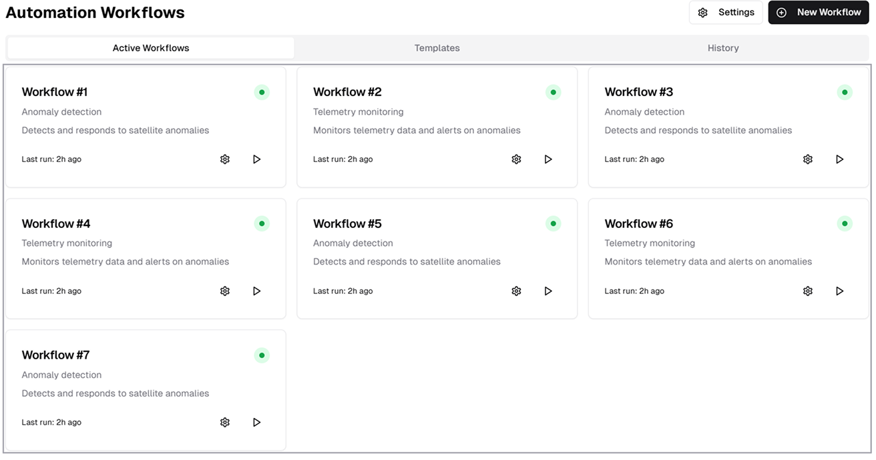This screenshot has height=460, width=876.
Task: Open settings gear for Workflow #3
Action: (808, 159)
